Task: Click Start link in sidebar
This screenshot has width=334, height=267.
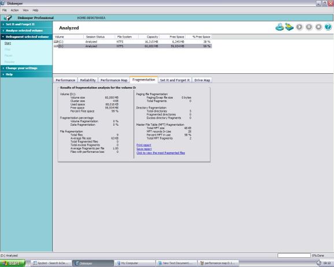Action: click(x=8, y=43)
